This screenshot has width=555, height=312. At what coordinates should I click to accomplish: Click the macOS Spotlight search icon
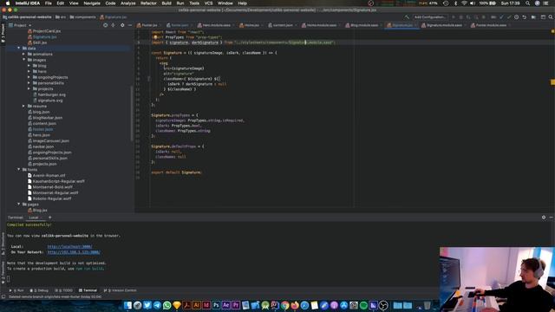click(x=527, y=3)
